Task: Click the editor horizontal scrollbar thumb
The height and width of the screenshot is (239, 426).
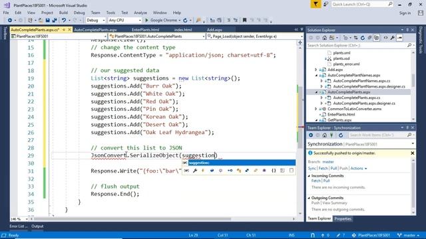Action: [x=132, y=219]
